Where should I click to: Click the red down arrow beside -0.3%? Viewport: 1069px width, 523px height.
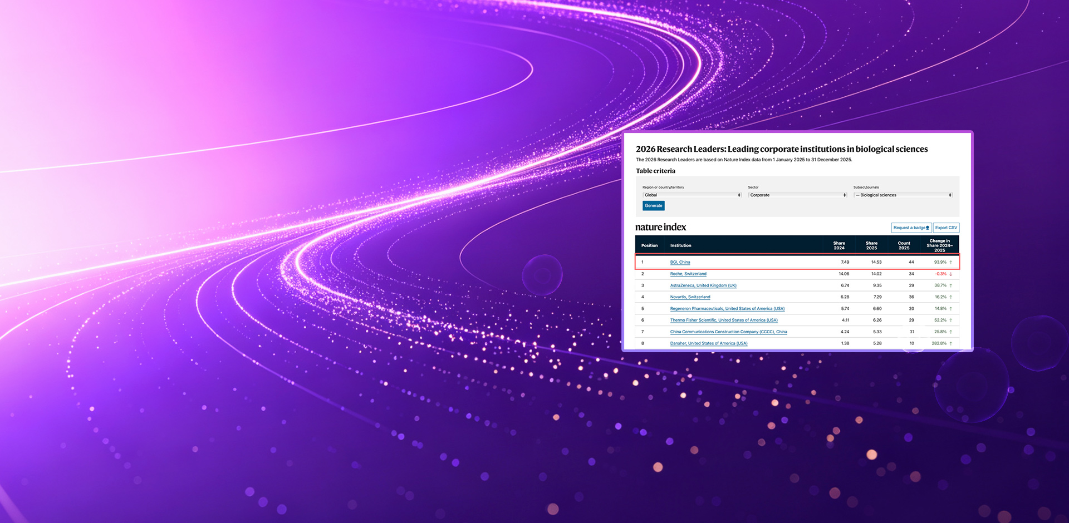(x=951, y=274)
